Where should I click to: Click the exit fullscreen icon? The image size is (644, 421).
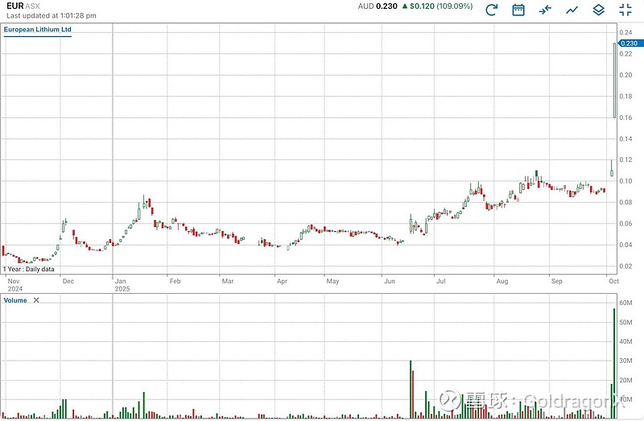click(x=625, y=10)
